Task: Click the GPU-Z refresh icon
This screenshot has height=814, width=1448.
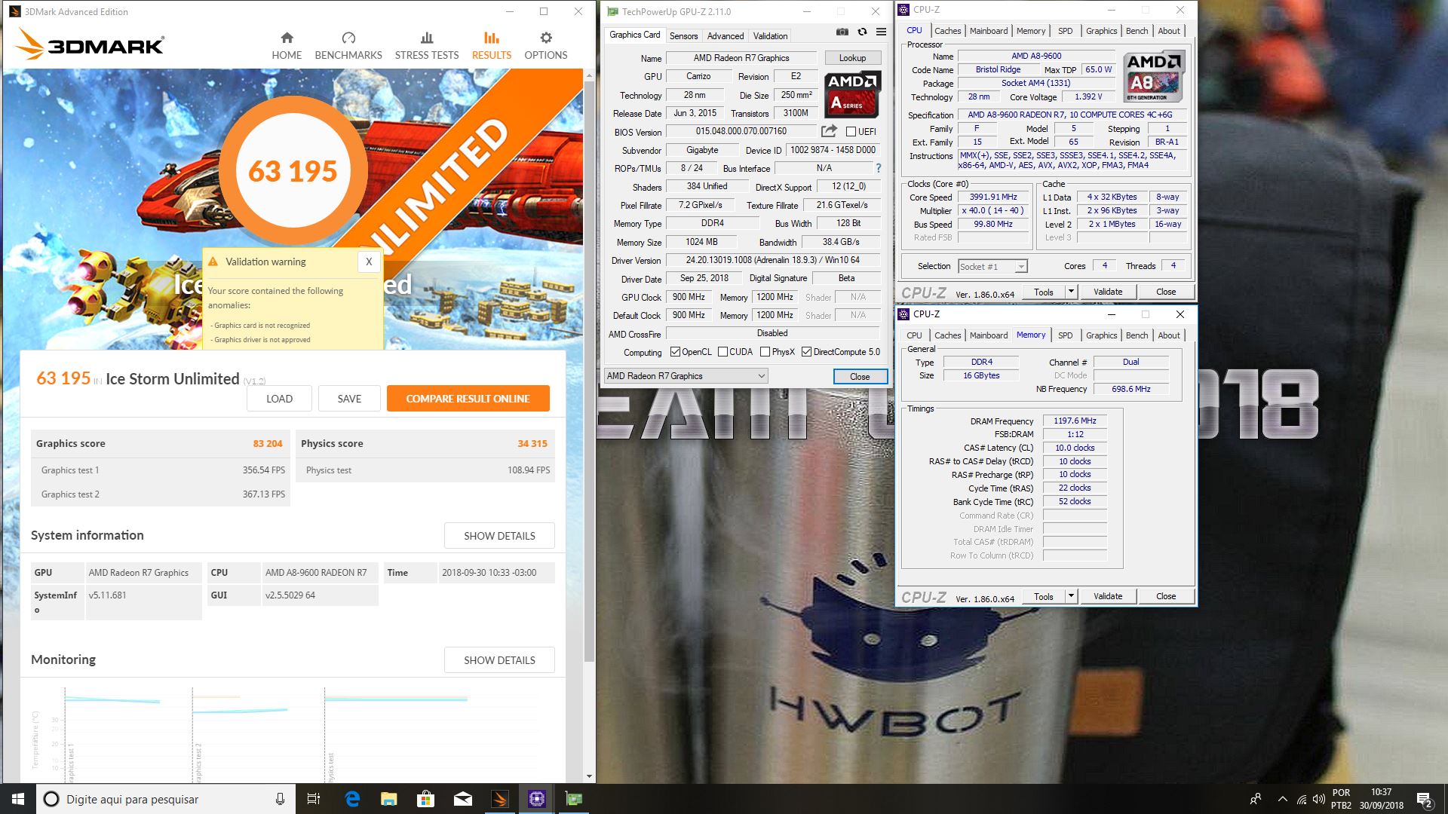Action: (862, 32)
